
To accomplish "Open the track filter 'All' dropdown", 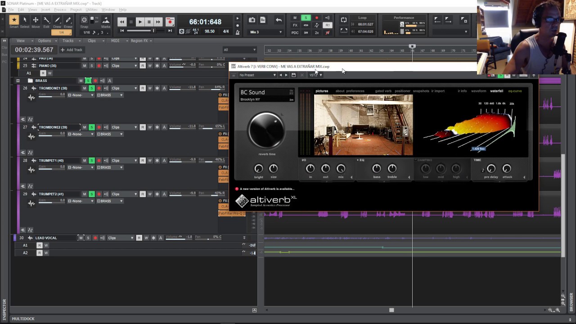I will pyautogui.click(x=239, y=50).
